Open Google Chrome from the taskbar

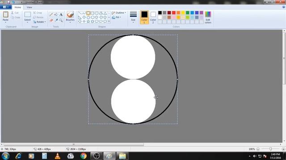(x=84, y=156)
